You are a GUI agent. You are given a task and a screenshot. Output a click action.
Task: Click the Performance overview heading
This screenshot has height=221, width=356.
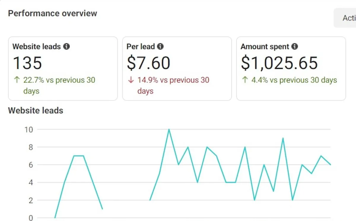[53, 13]
